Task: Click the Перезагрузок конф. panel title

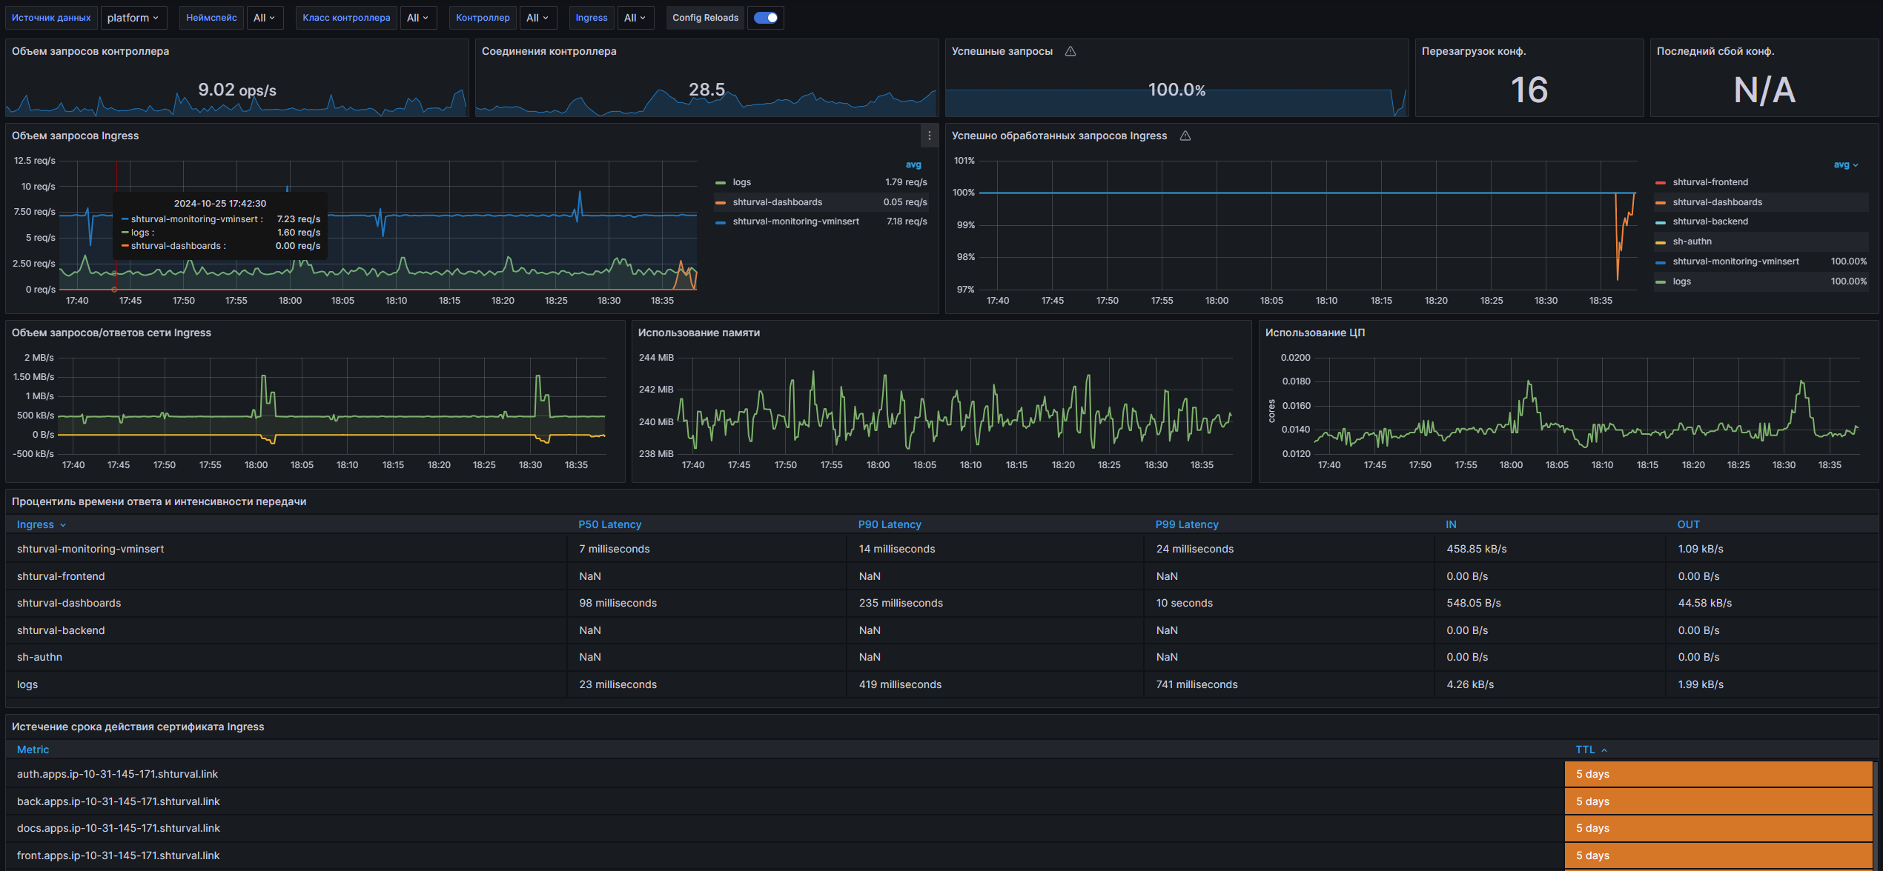Action: click(1473, 51)
